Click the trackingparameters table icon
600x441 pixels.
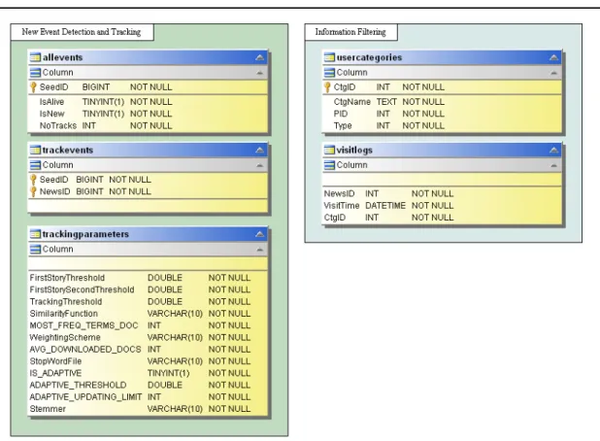[35, 234]
